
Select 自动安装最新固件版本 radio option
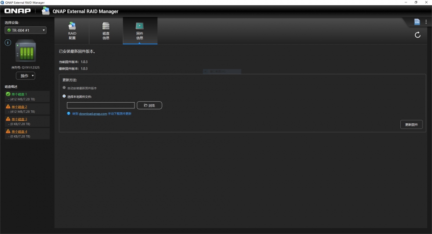(x=64, y=88)
